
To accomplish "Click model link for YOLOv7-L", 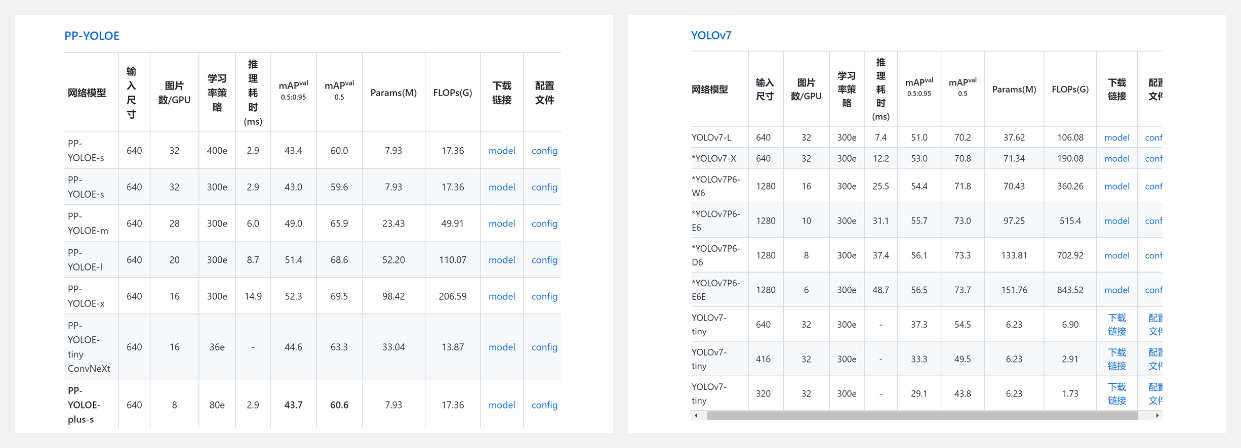I will pyautogui.click(x=1116, y=138).
